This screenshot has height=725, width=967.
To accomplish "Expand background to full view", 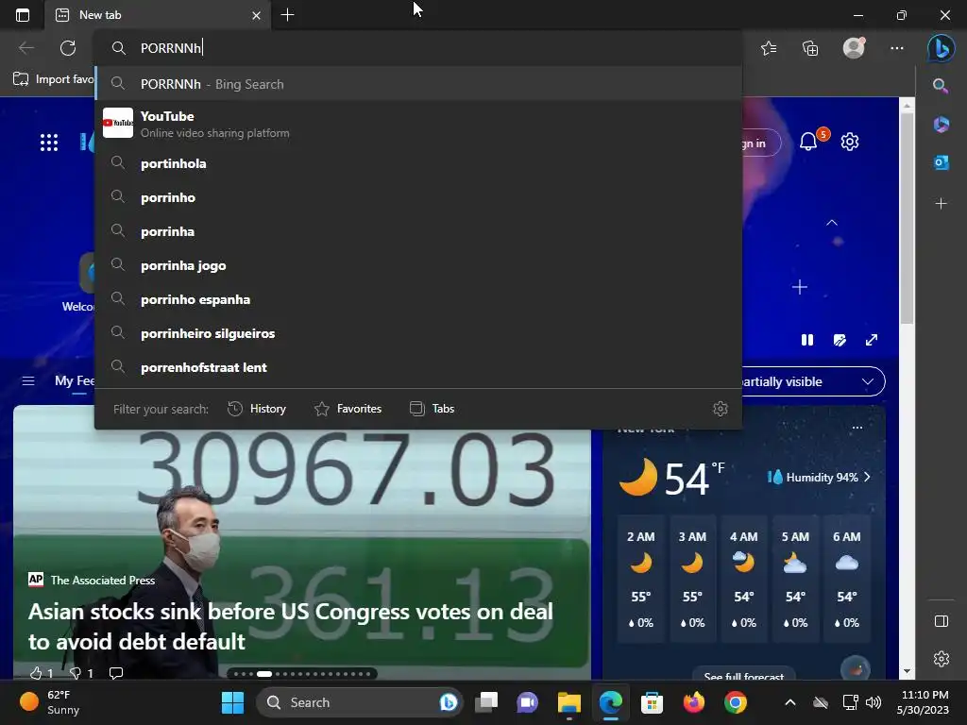I will [872, 340].
